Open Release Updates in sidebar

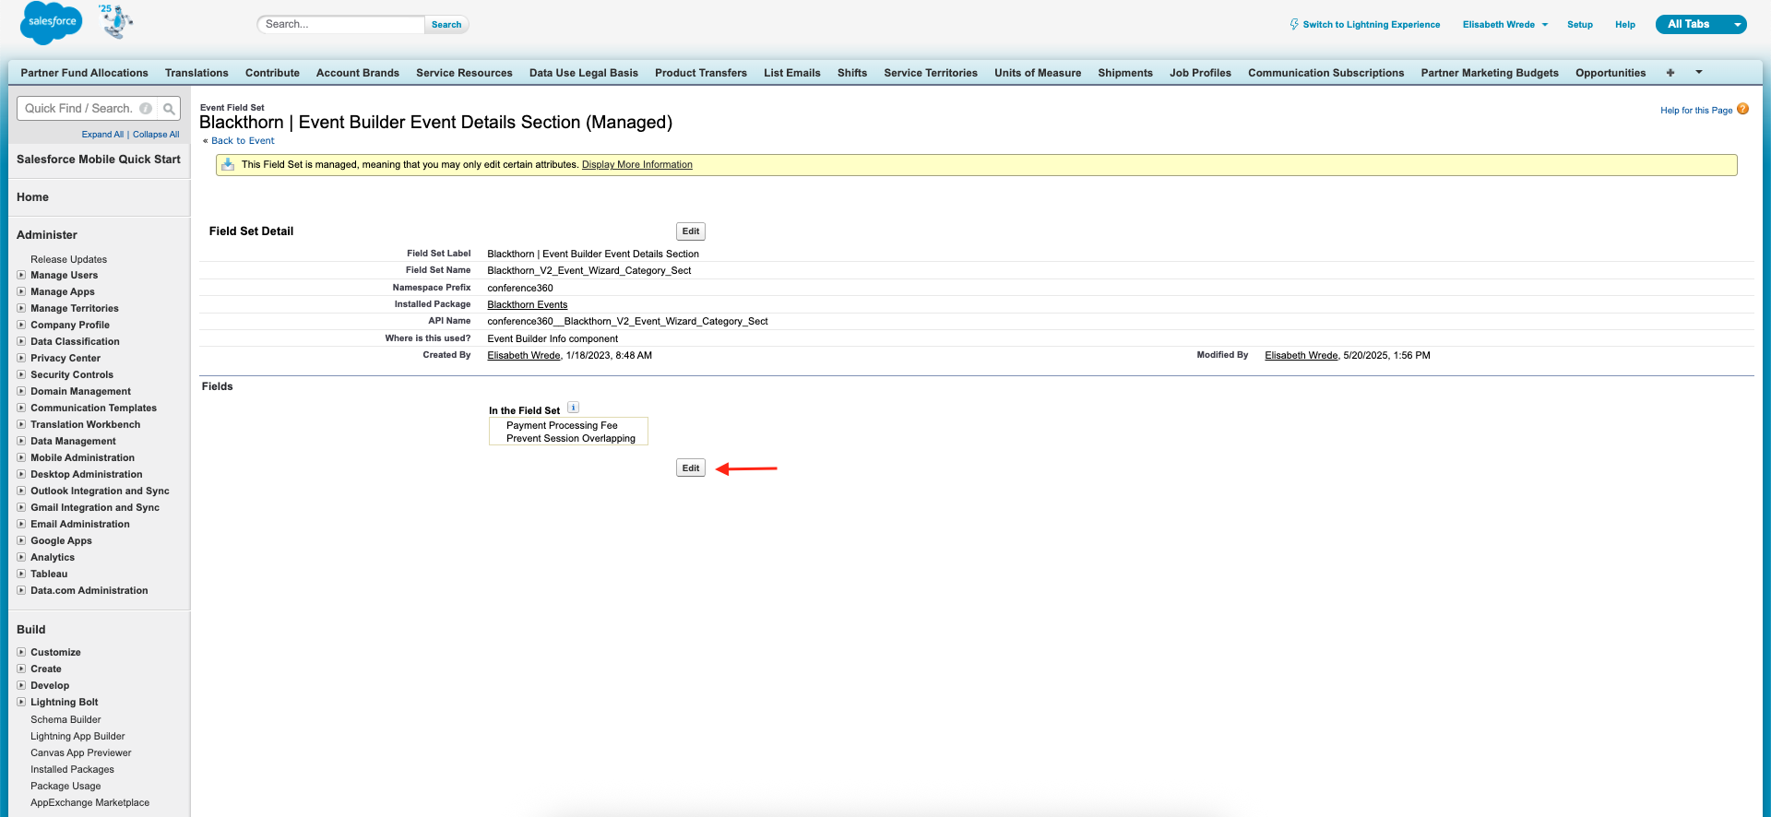(x=68, y=260)
